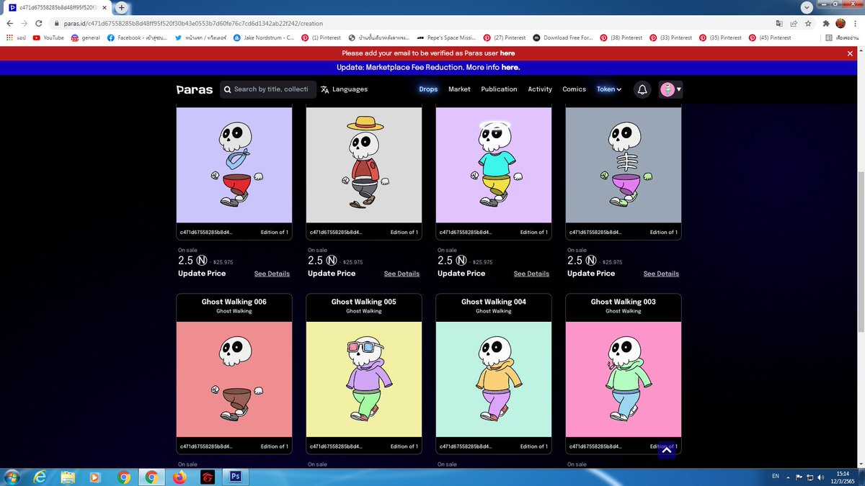Click the Ghost Walking 003 title
865x486 pixels.
(x=624, y=302)
